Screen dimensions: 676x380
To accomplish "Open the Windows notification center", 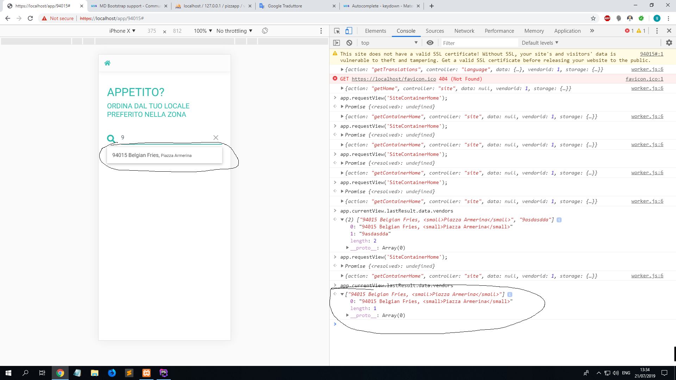I will click(664, 373).
